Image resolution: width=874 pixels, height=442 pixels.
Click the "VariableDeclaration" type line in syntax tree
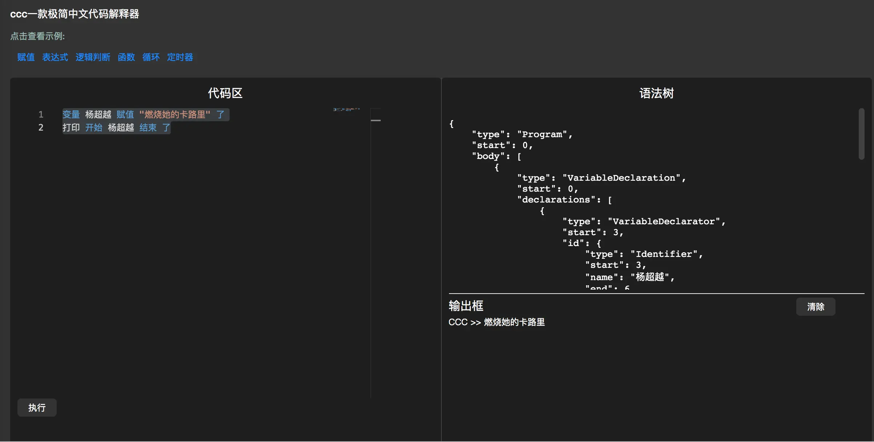click(601, 178)
